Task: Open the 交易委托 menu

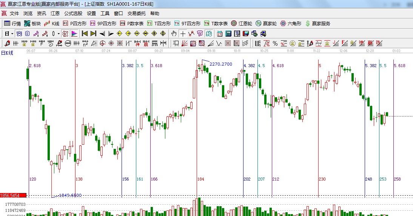Action: 136,13
